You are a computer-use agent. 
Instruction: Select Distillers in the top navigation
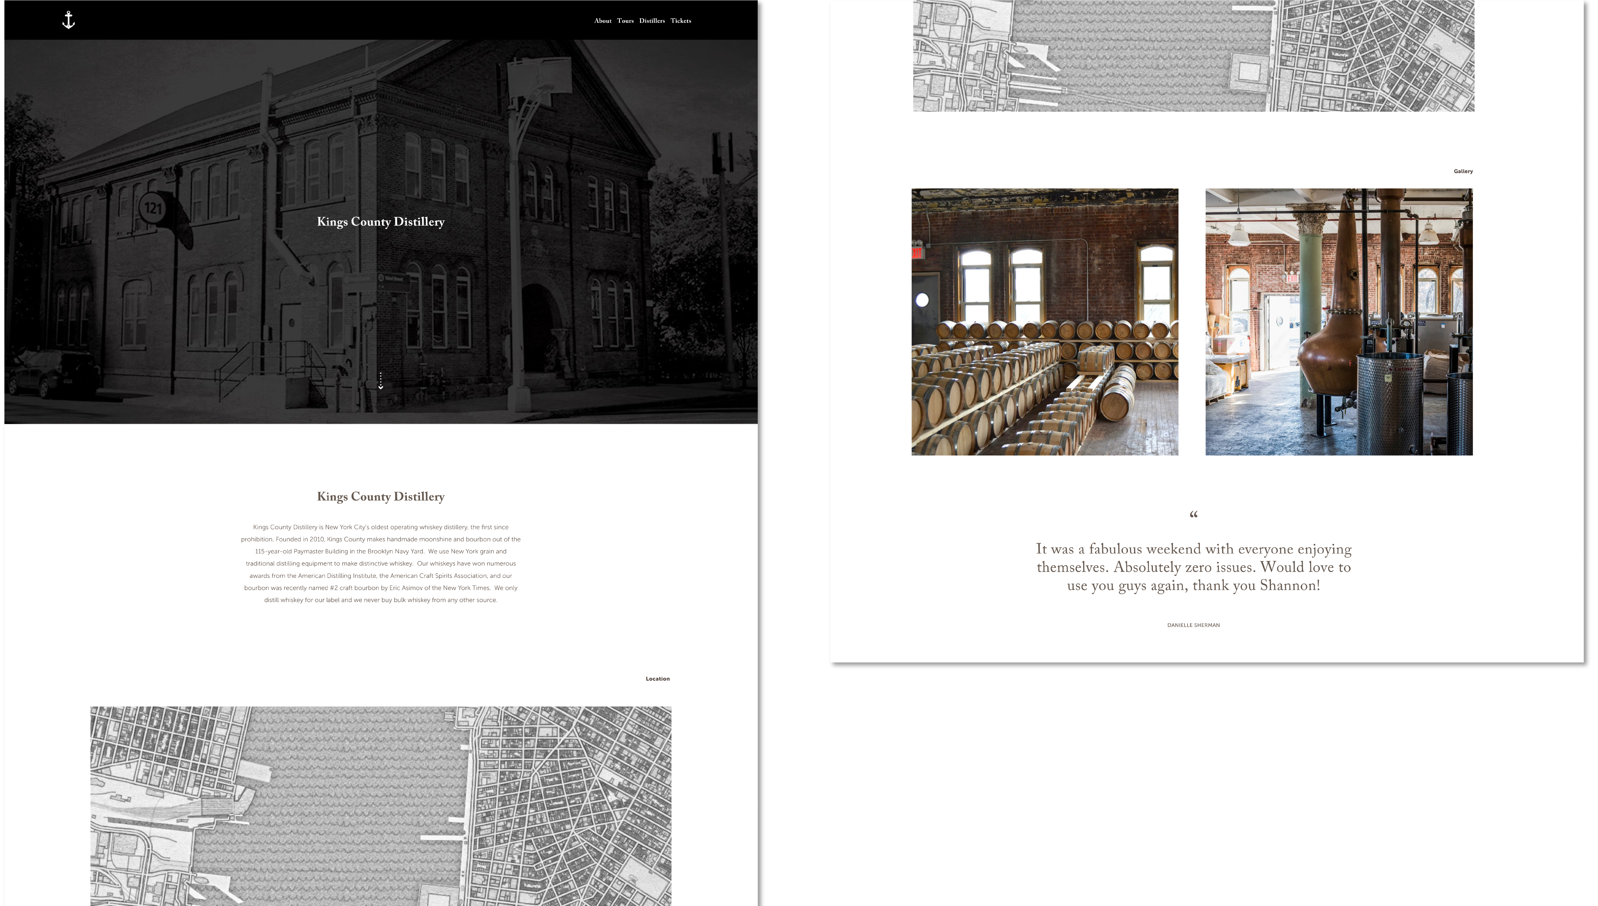(x=652, y=21)
